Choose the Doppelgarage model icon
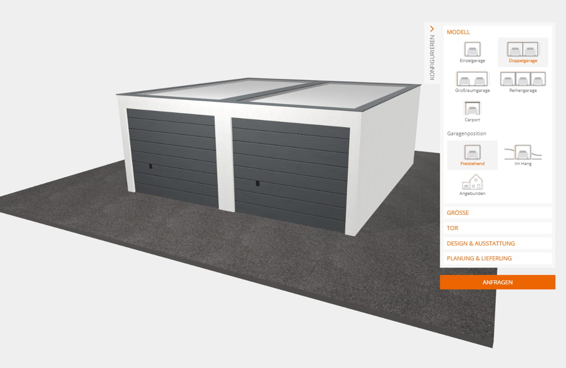The width and height of the screenshot is (566, 368). tap(522, 50)
